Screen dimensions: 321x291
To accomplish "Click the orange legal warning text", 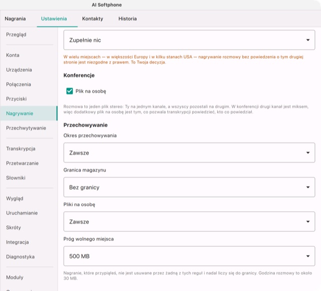I will [x=183, y=60].
